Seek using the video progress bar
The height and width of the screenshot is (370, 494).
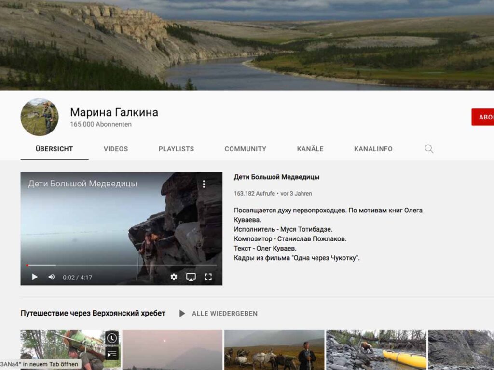(121, 265)
